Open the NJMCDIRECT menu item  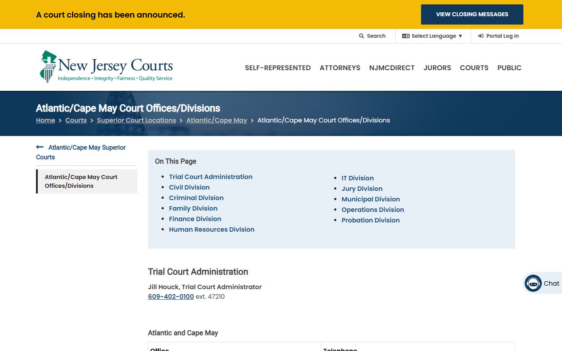pyautogui.click(x=392, y=68)
